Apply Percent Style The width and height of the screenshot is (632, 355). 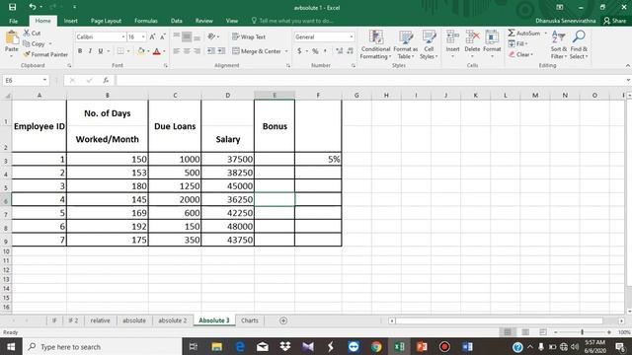tap(315, 51)
